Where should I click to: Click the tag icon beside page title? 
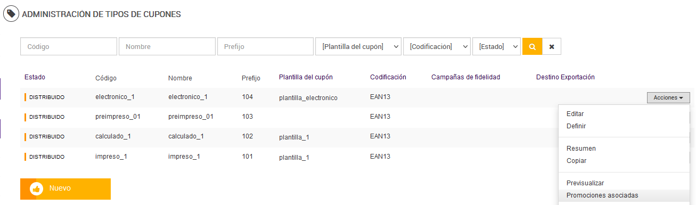pyautogui.click(x=11, y=13)
